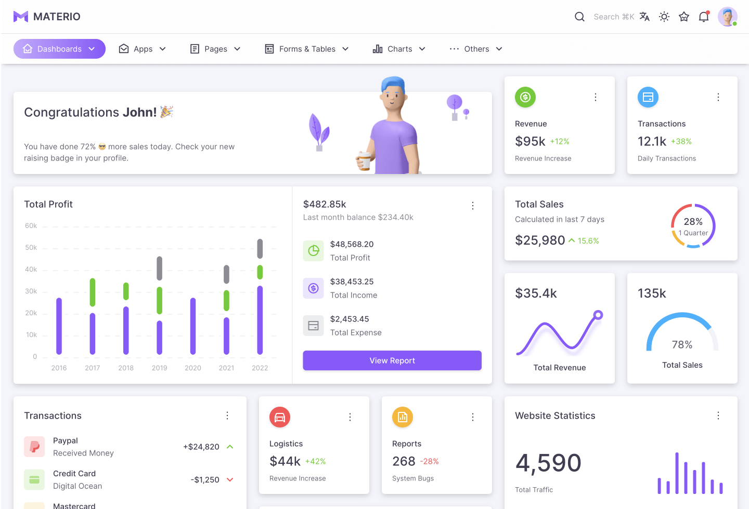Click the 4,590 Total Traffic number
The image size is (749, 509).
point(548,463)
